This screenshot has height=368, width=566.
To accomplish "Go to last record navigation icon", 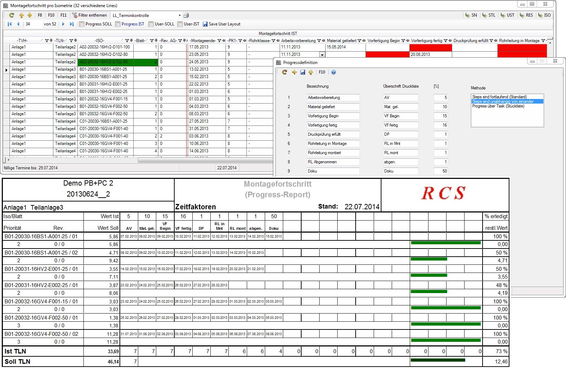I will [71, 24].
